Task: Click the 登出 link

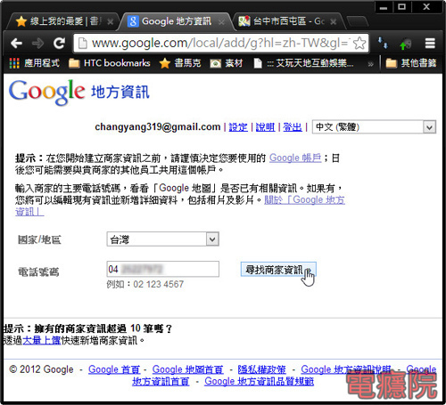Action: (293, 127)
